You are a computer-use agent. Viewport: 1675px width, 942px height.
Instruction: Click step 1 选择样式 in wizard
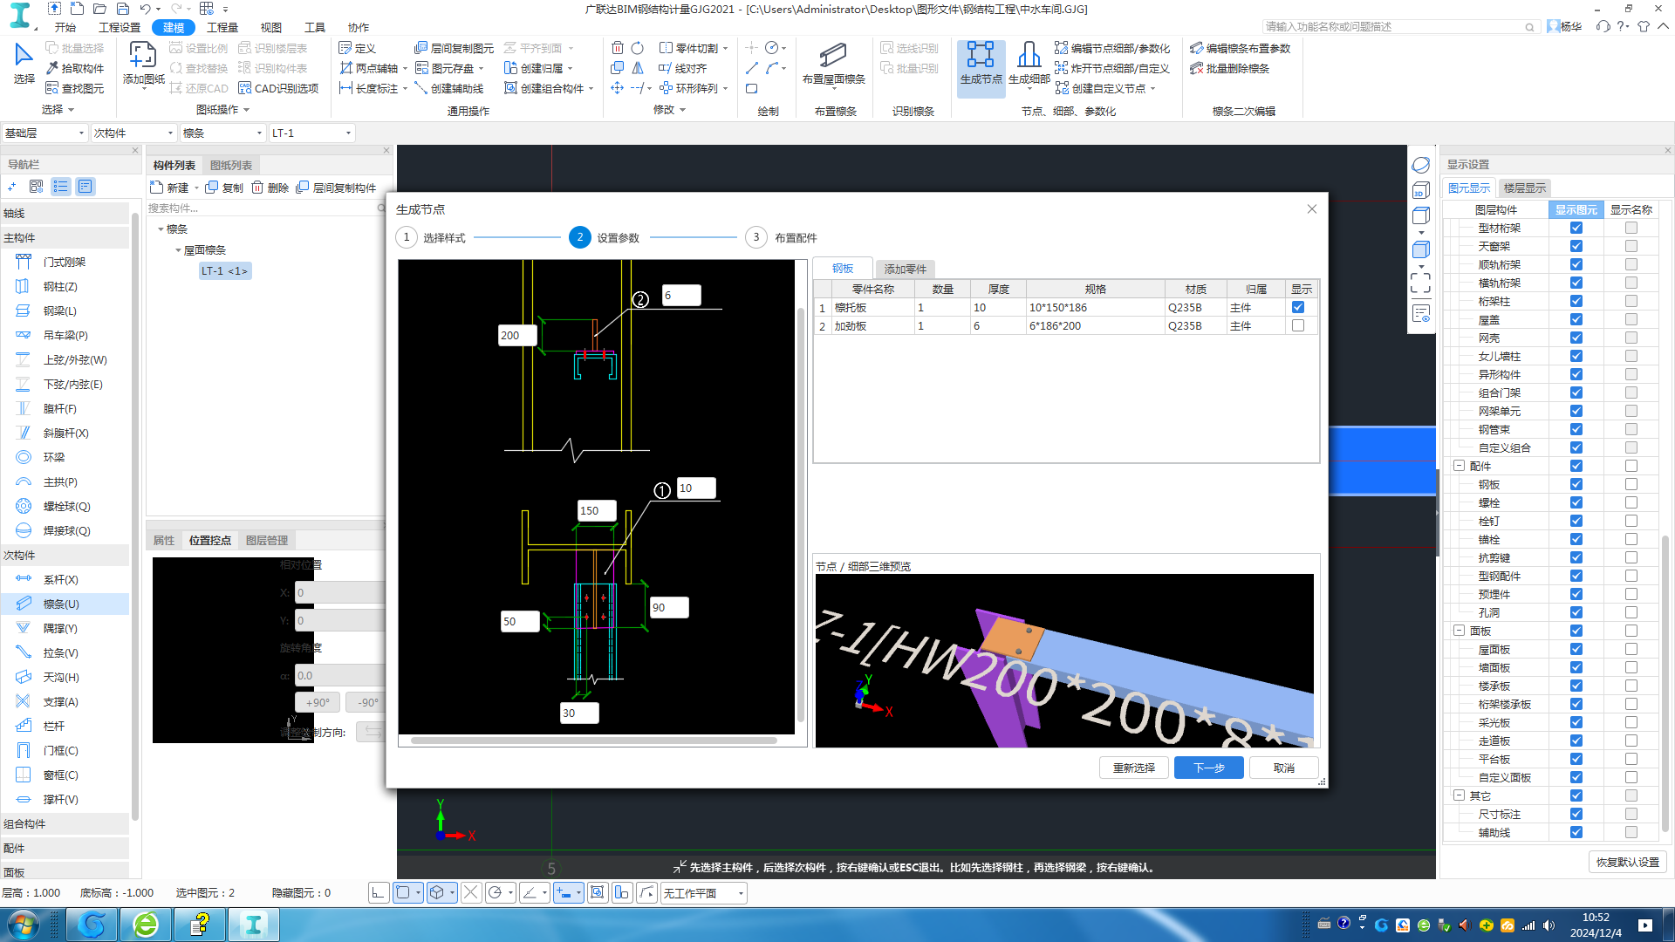(430, 237)
